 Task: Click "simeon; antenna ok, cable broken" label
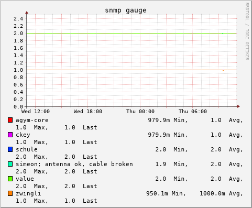point(74,165)
